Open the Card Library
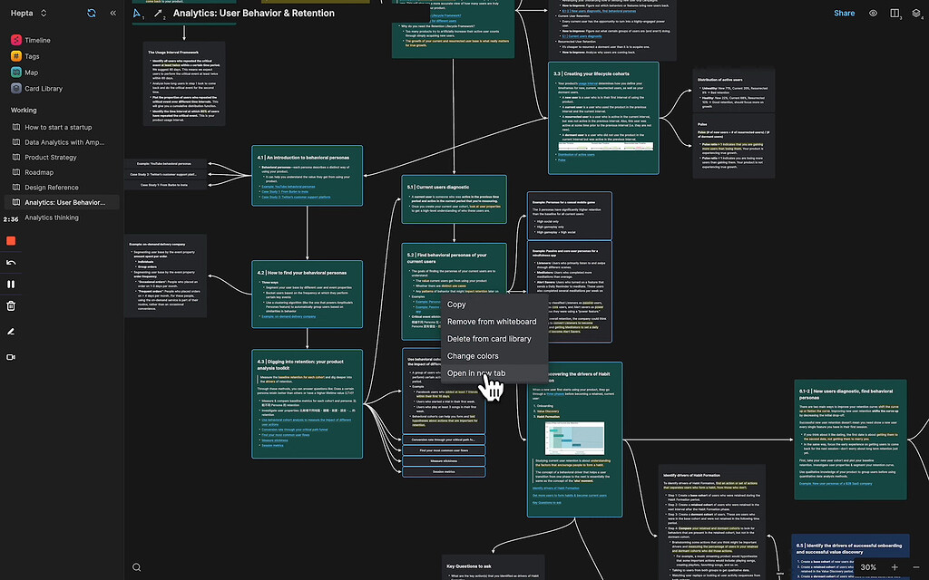Image resolution: width=929 pixels, height=580 pixels. pyautogui.click(x=42, y=88)
